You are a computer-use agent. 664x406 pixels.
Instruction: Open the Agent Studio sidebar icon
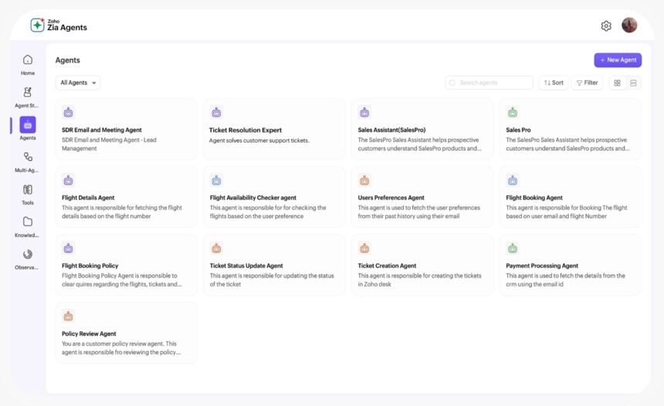28,92
